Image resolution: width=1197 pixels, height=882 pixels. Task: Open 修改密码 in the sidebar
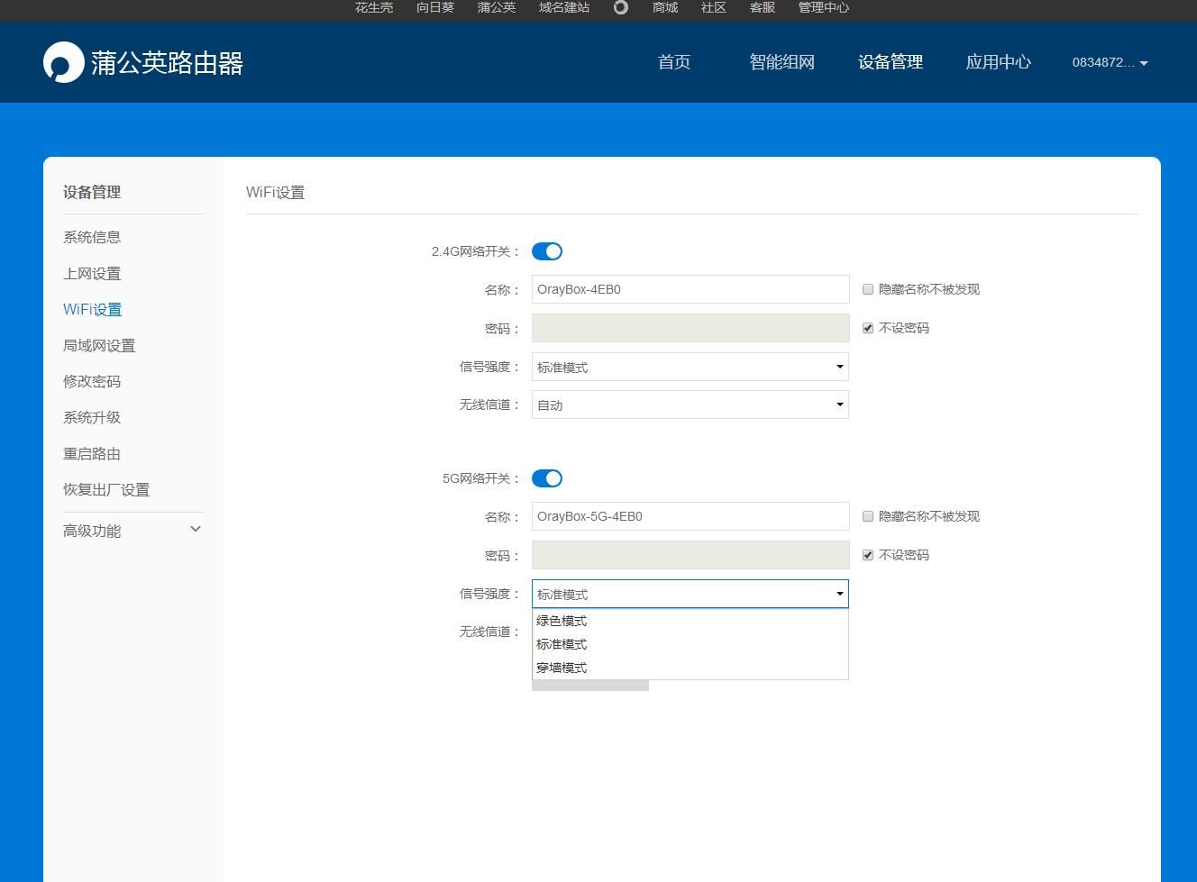point(92,381)
